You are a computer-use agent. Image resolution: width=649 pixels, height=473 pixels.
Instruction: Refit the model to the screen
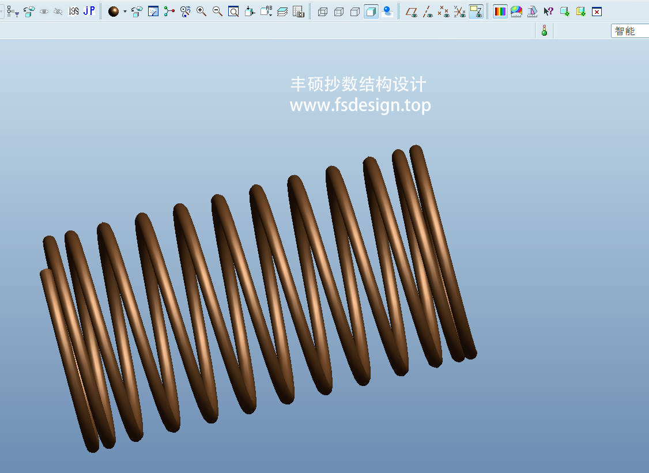coord(233,11)
